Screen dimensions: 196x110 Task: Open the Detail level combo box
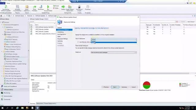click(114, 52)
